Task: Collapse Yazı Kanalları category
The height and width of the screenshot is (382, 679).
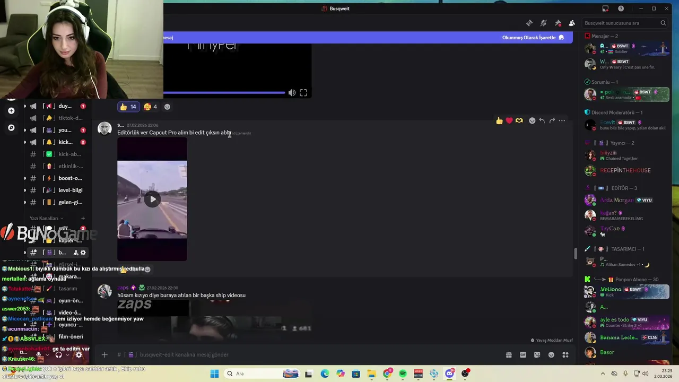Action: click(x=46, y=218)
